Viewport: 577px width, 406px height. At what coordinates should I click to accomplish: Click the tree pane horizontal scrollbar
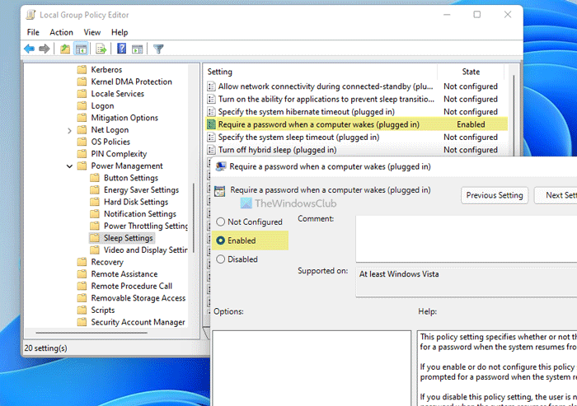click(91, 333)
